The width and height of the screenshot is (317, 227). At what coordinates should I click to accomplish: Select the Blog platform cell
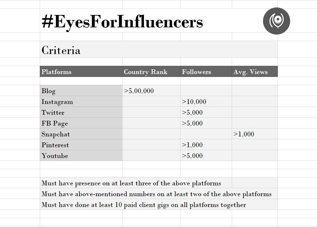[x=81, y=91]
